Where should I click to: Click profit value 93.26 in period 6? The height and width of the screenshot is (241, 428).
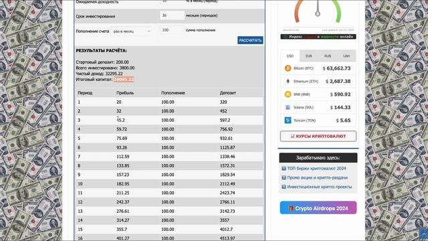[x=122, y=147]
